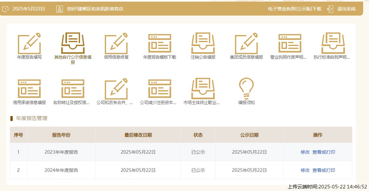
Task: Click the clock icon beside the date
Action: click(5, 9)
